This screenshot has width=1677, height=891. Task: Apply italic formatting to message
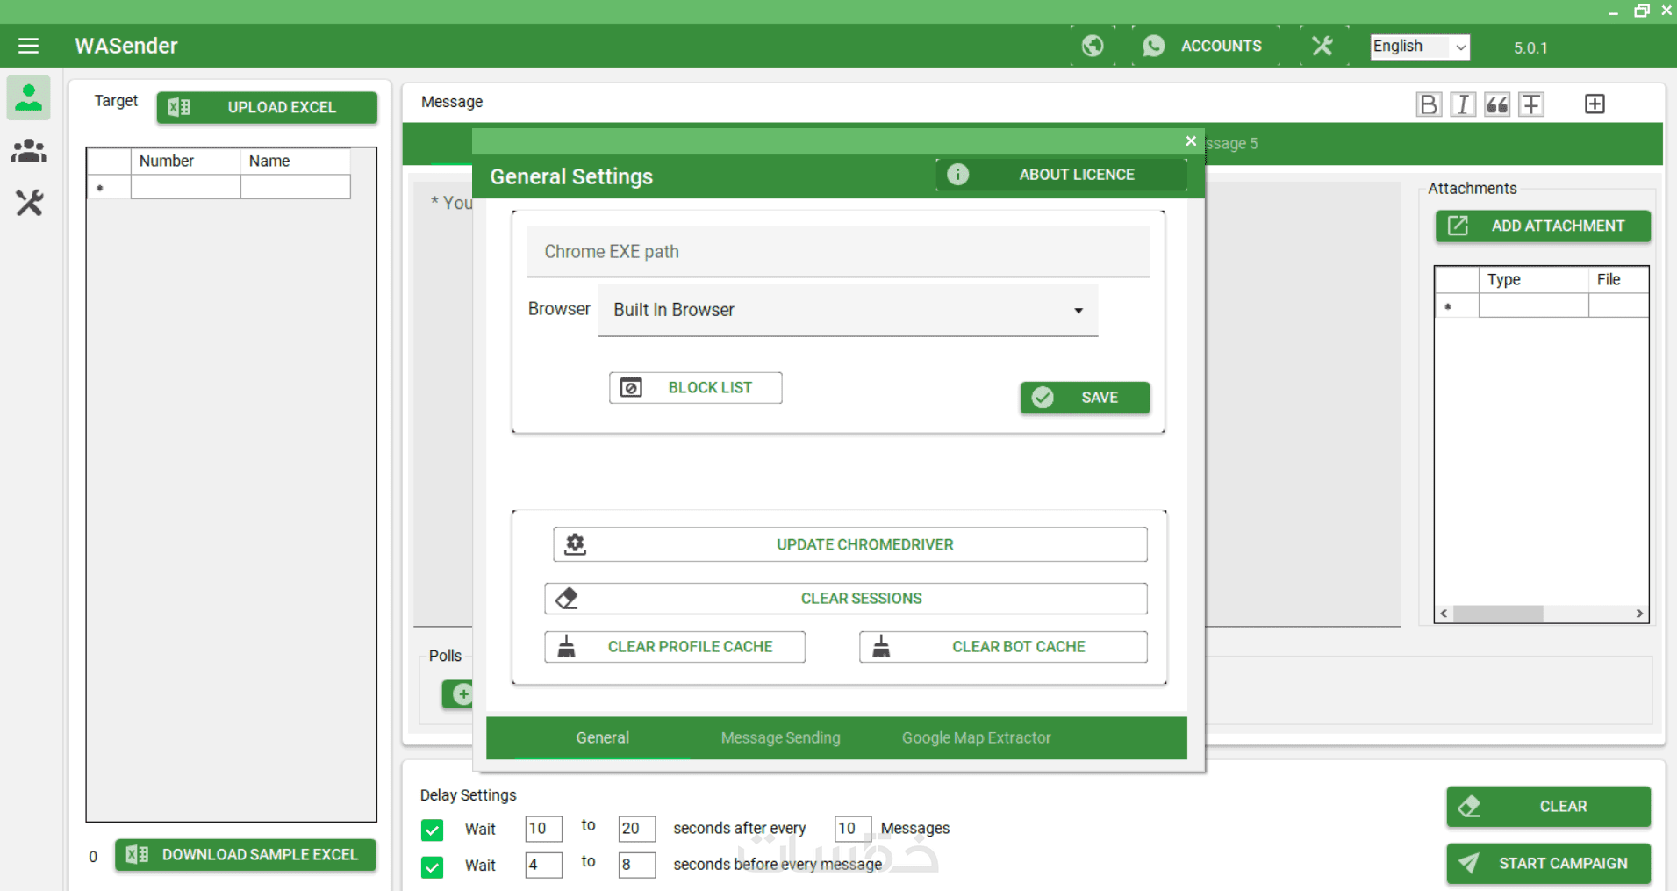click(1463, 104)
